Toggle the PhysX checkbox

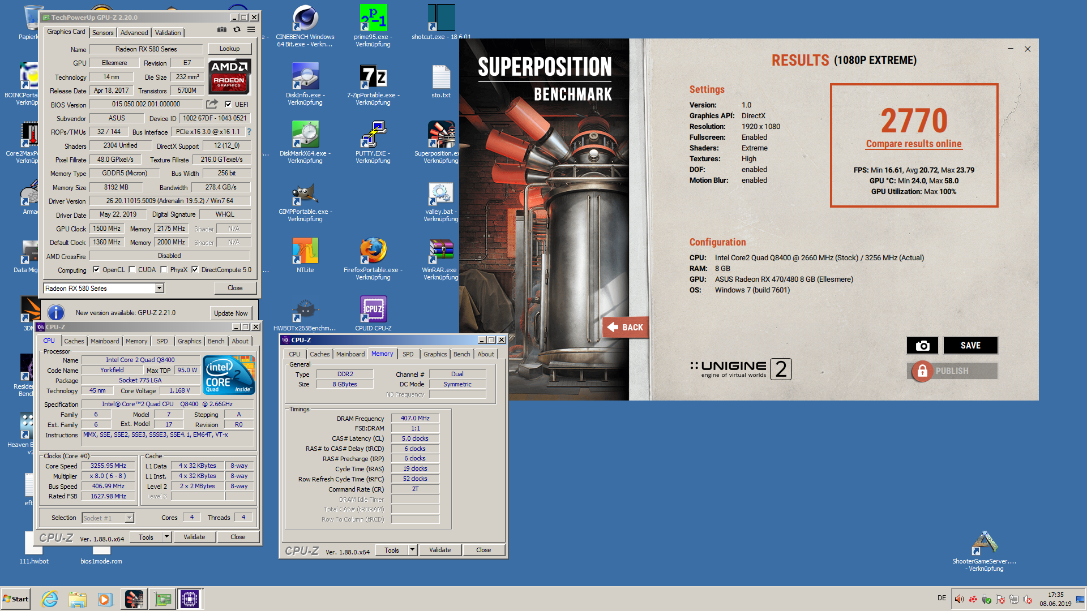164,270
